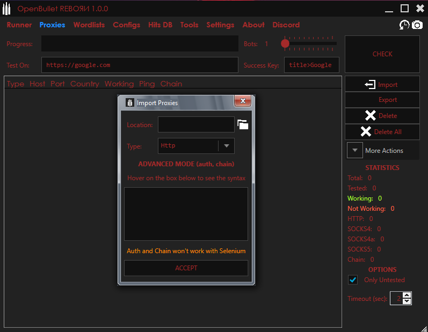The height and width of the screenshot is (332, 428).
Task: Open the Tools tab
Action: [x=189, y=25]
